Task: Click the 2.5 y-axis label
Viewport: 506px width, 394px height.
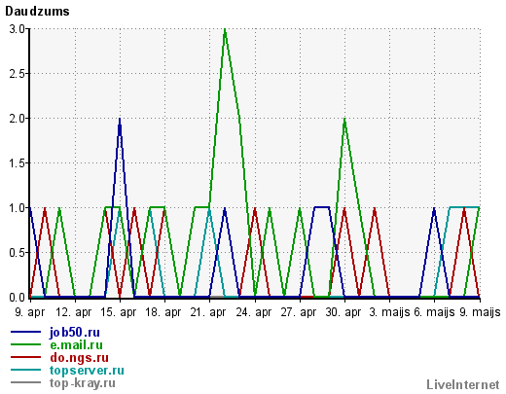Action: (x=17, y=74)
